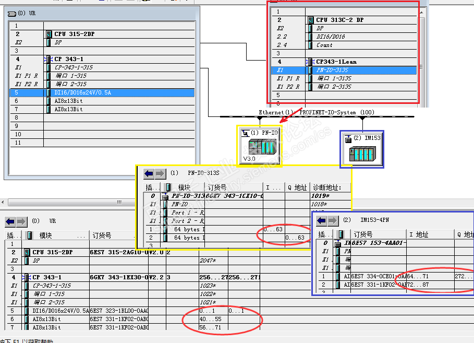Click I address 56...71 in slot 7
The width and height of the screenshot is (474, 343).
pos(210,327)
